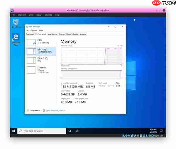This screenshot has width=176, height=149.
Task: Click the taskbar clock showing date
Action: pos(153,131)
